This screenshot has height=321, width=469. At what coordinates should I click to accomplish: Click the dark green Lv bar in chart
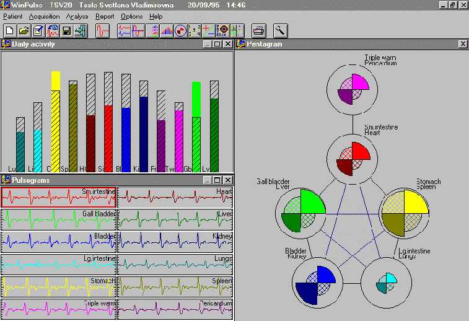(214, 126)
